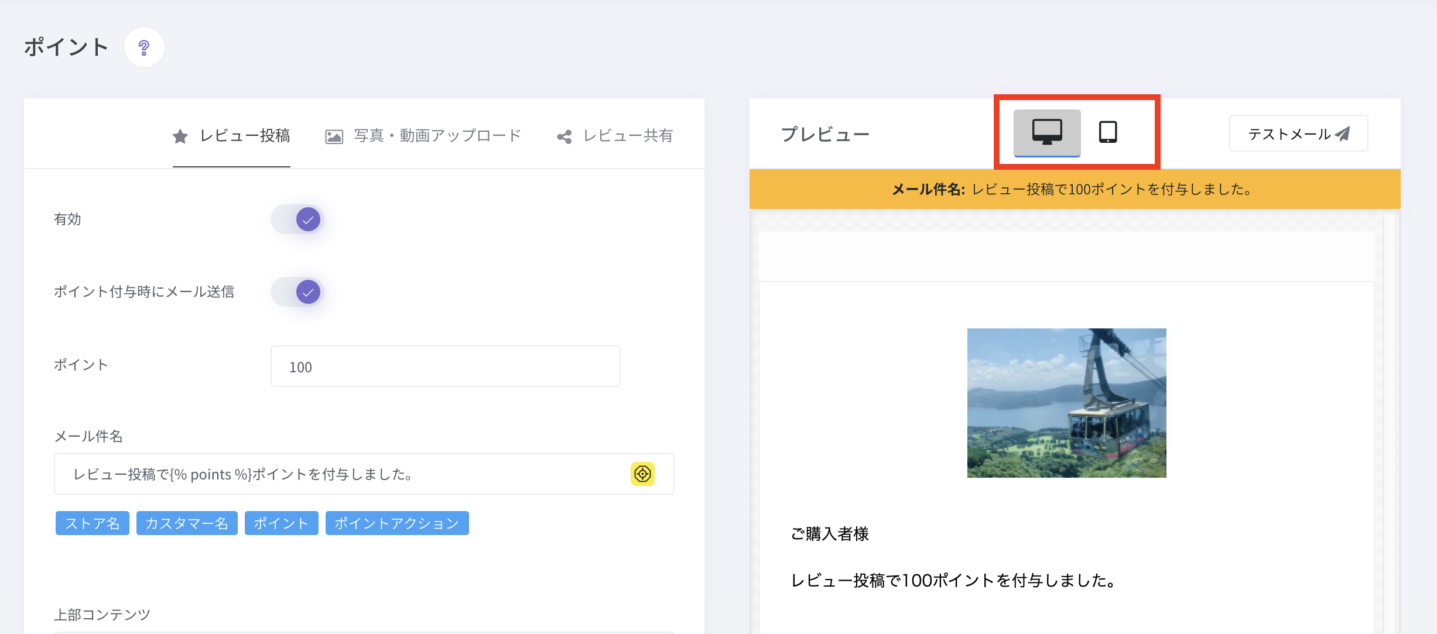The image size is (1437, 634).
Task: Click paper plane icon on テストメール
Action: click(1343, 134)
